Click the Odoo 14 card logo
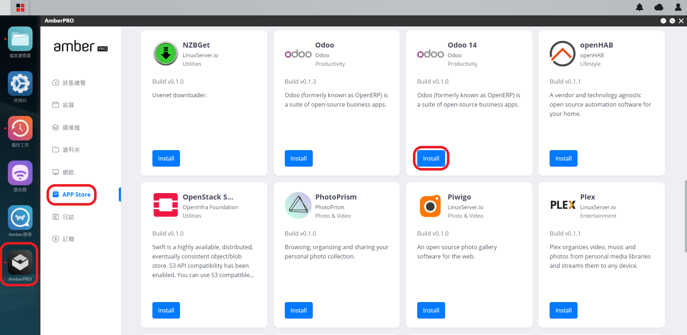 [430, 54]
